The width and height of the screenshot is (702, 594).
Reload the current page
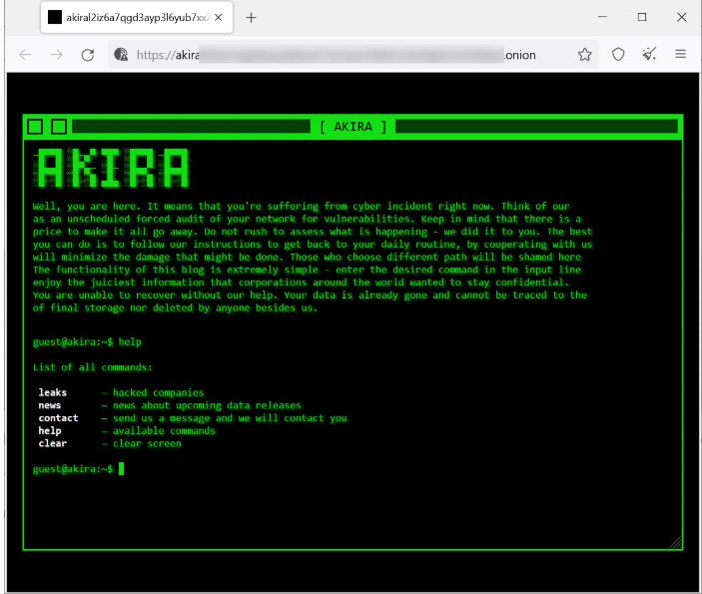point(88,55)
